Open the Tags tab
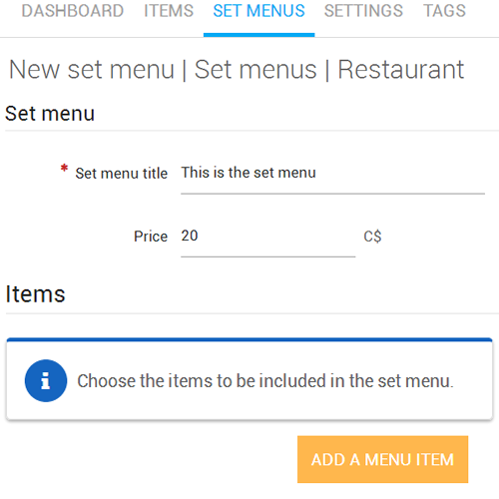The height and width of the screenshot is (499, 499). (444, 11)
